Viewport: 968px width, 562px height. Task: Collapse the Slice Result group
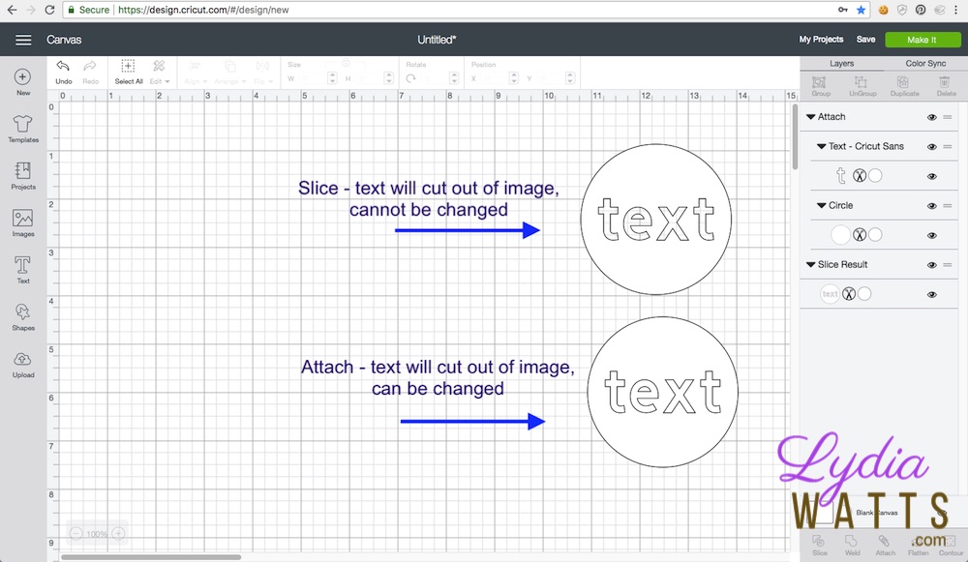point(810,265)
